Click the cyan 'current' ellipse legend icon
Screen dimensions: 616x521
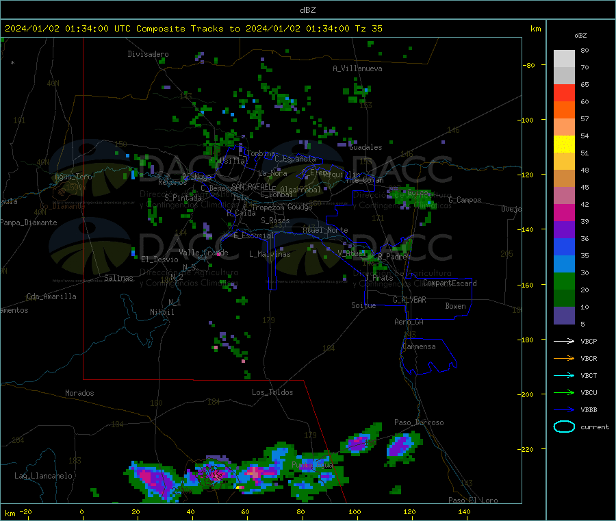coord(564,427)
